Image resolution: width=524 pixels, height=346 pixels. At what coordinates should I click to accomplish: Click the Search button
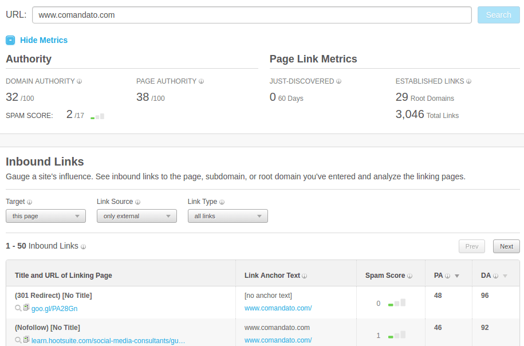pos(499,15)
